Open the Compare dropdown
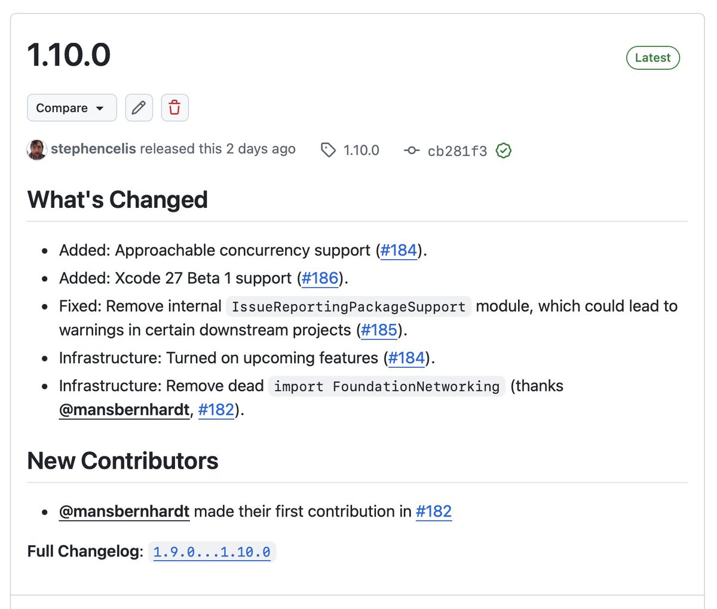The width and height of the screenshot is (717, 609). (72, 107)
